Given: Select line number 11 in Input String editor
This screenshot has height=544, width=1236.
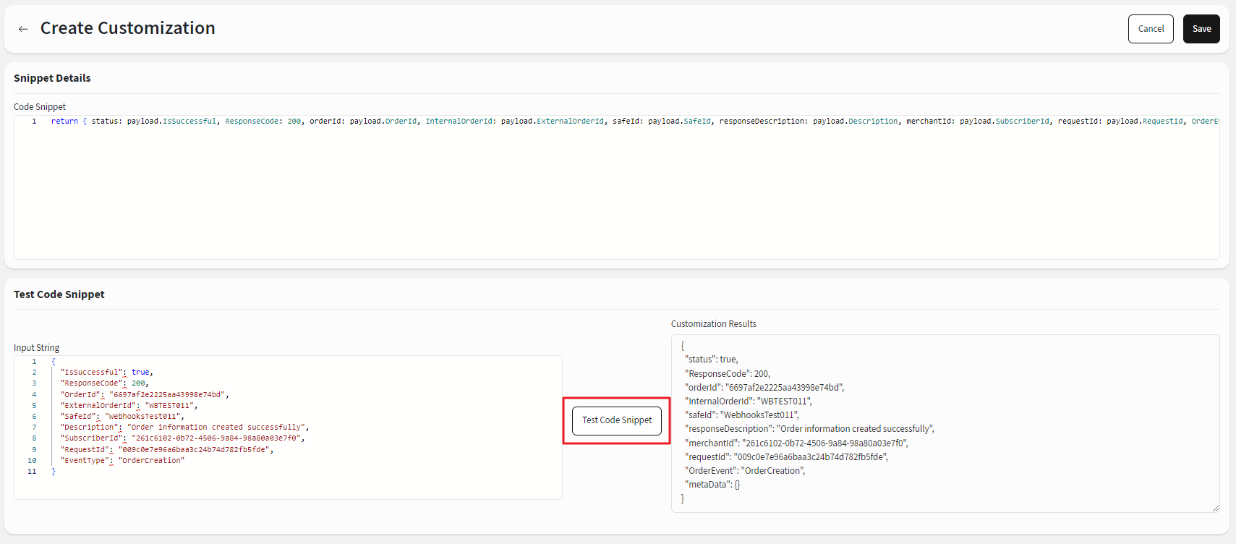Looking at the screenshot, I should 32,472.
